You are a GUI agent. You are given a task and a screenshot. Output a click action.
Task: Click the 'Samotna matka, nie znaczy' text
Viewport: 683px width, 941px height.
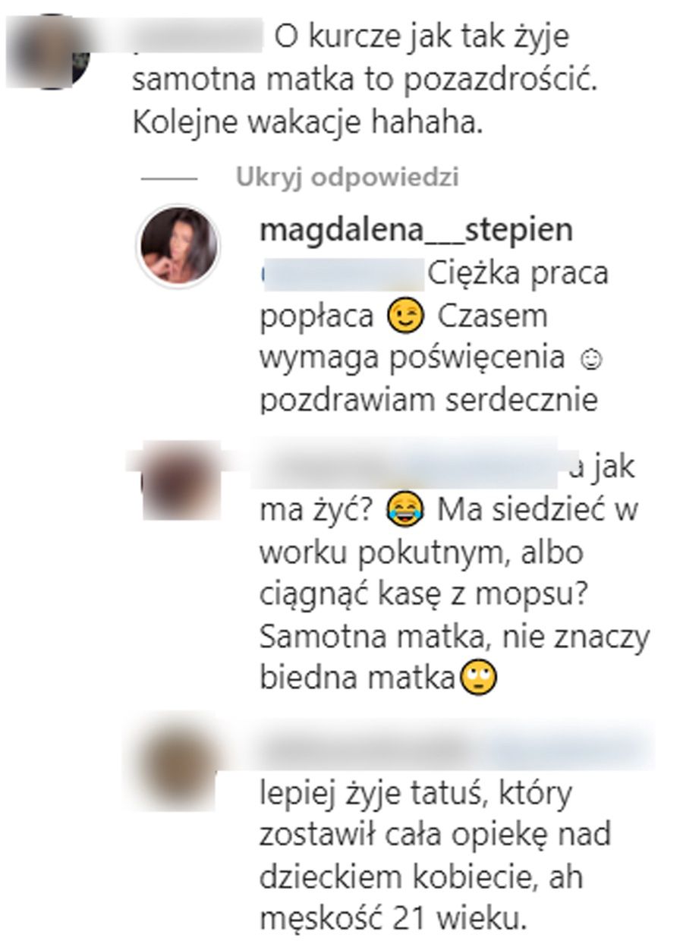tap(455, 637)
